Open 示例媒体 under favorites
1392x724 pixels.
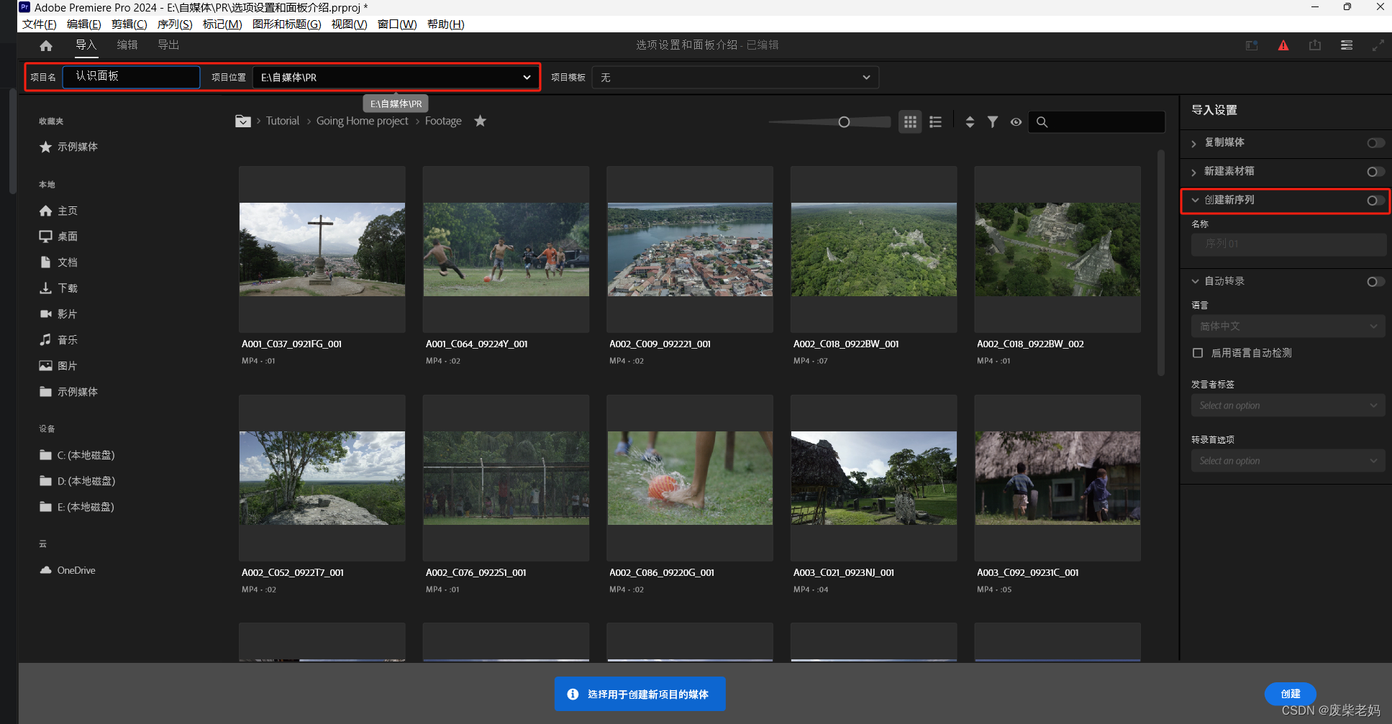pos(69,147)
